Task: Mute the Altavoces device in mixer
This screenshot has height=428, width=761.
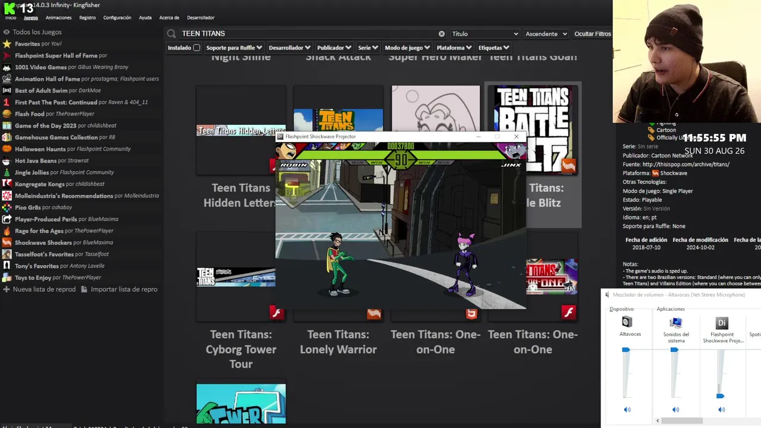Action: click(x=627, y=410)
